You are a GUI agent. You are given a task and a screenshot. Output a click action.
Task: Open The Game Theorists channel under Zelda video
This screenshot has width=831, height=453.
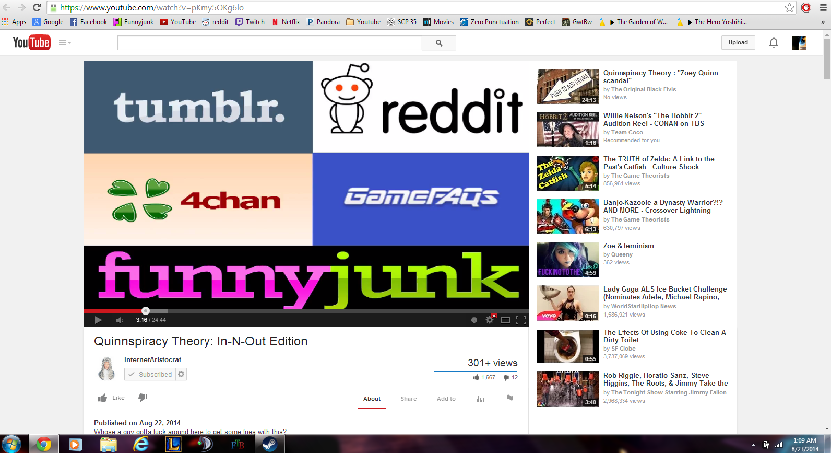[x=640, y=176]
